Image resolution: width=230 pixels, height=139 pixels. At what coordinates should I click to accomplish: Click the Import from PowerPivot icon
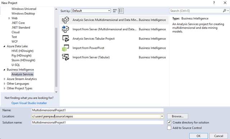65,48
